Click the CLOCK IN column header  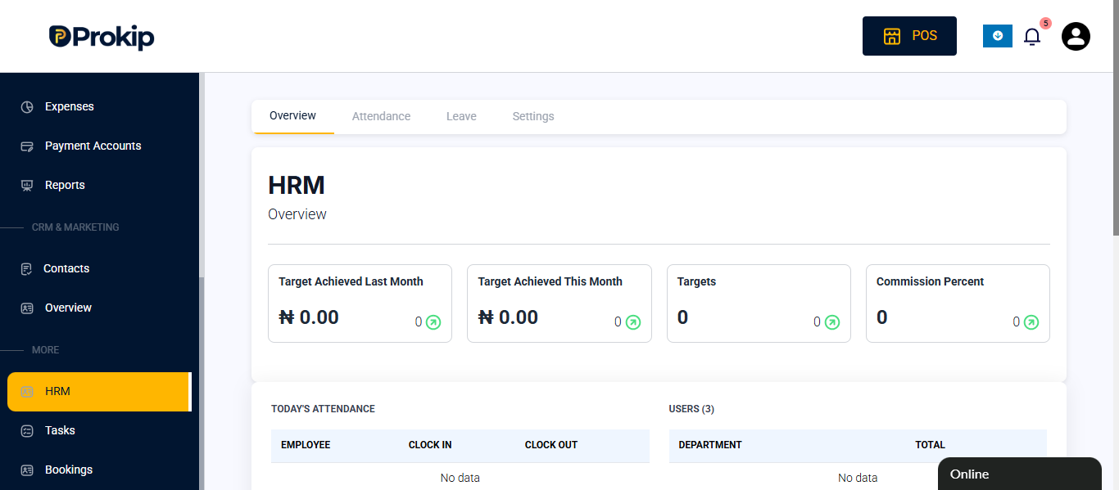coord(430,445)
